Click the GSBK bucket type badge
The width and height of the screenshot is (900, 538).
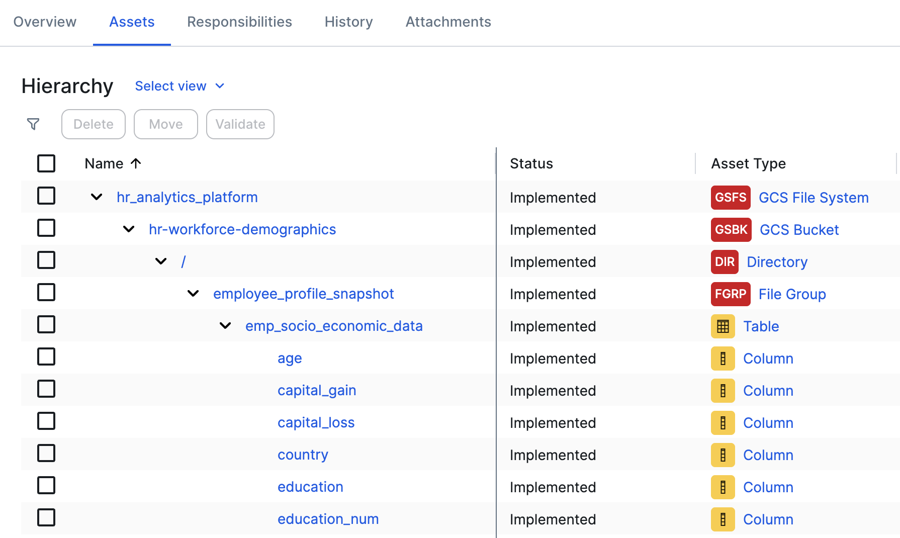(x=731, y=230)
